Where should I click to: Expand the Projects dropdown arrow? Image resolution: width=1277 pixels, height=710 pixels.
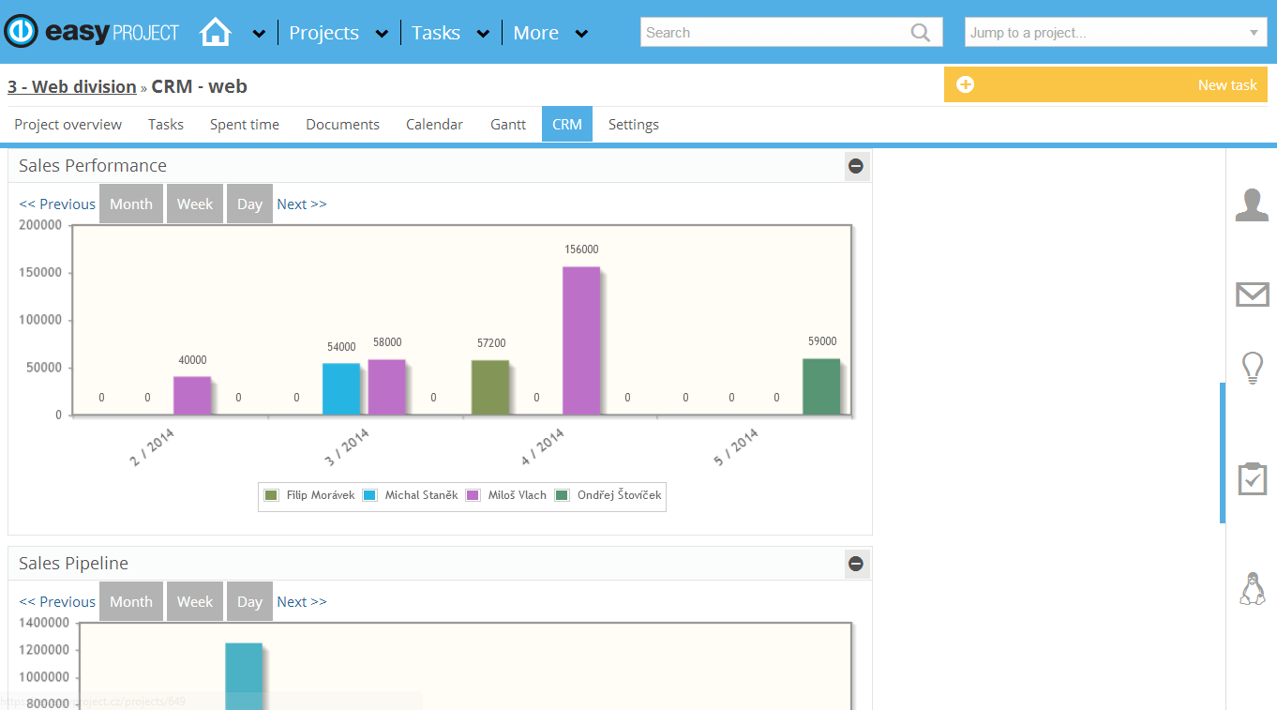point(382,34)
